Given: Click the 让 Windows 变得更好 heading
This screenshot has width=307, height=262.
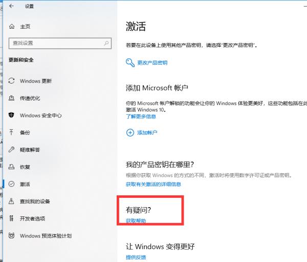Looking at the screenshot, I should pos(160,247).
